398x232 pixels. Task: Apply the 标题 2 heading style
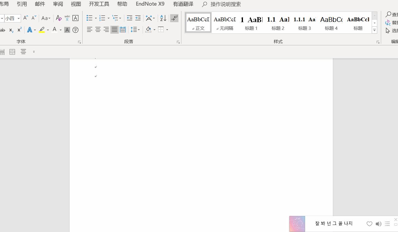278,22
